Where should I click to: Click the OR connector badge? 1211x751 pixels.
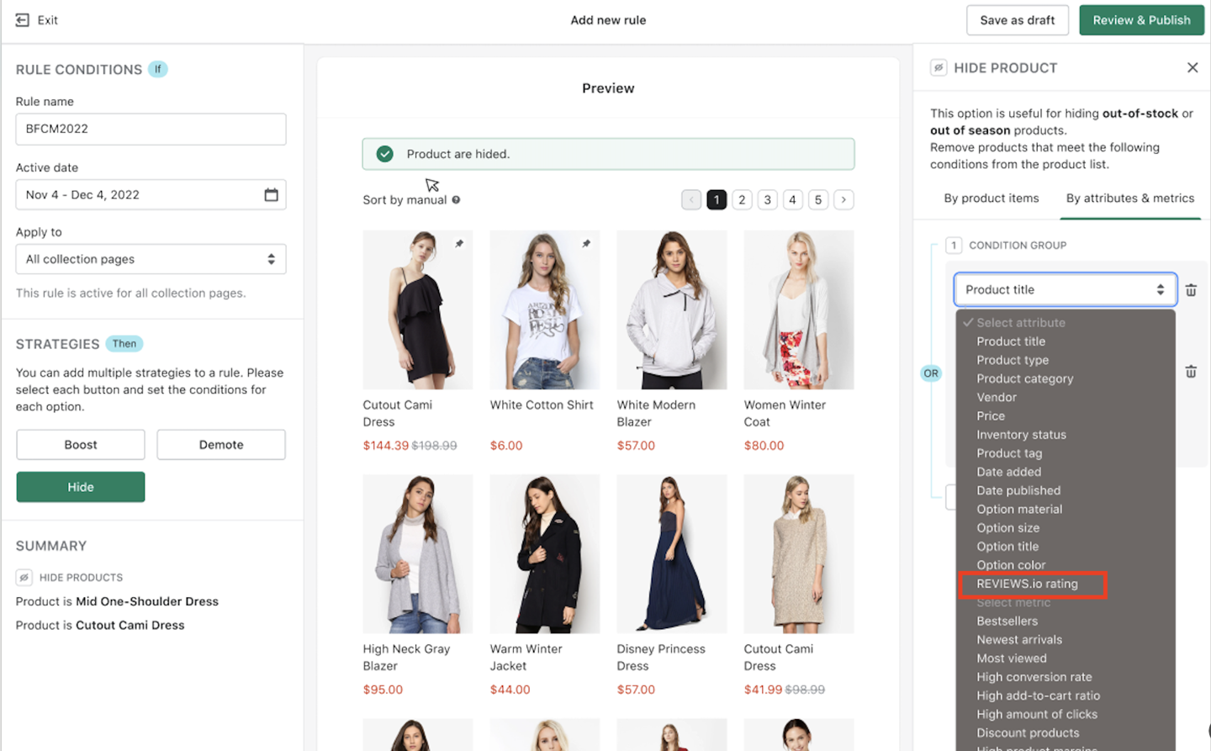coord(931,373)
